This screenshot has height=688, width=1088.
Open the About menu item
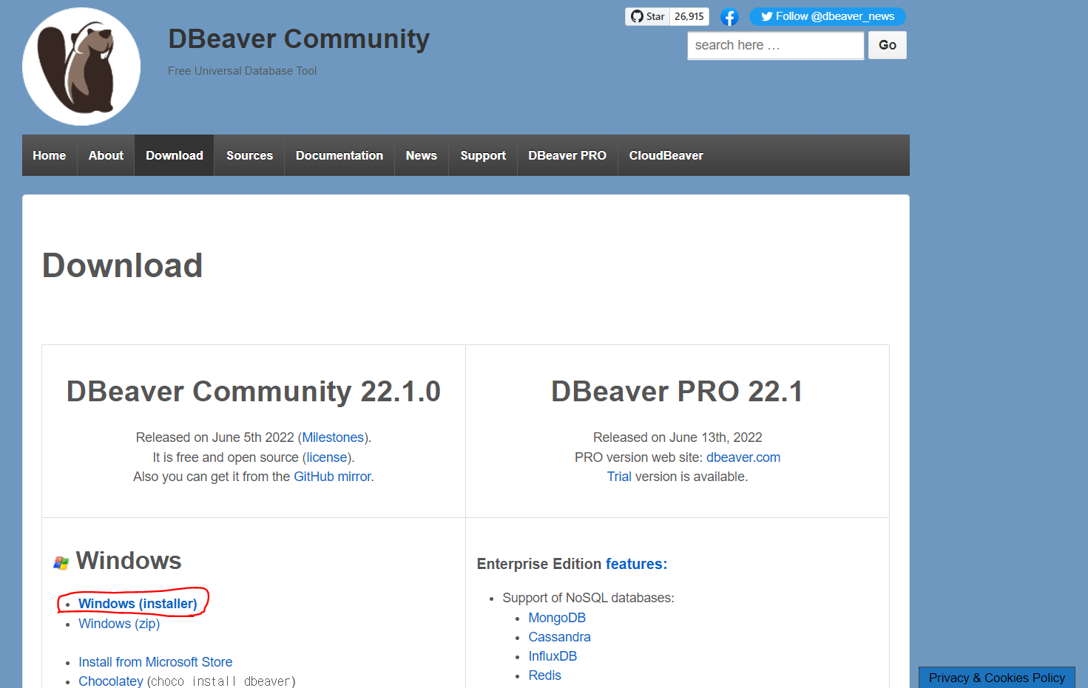[x=106, y=155]
